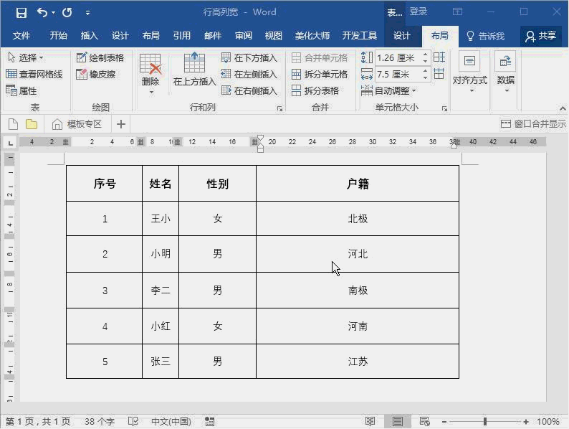569x429 pixels.
Task: Open the undo history dropdown arrow
Action: [x=53, y=13]
